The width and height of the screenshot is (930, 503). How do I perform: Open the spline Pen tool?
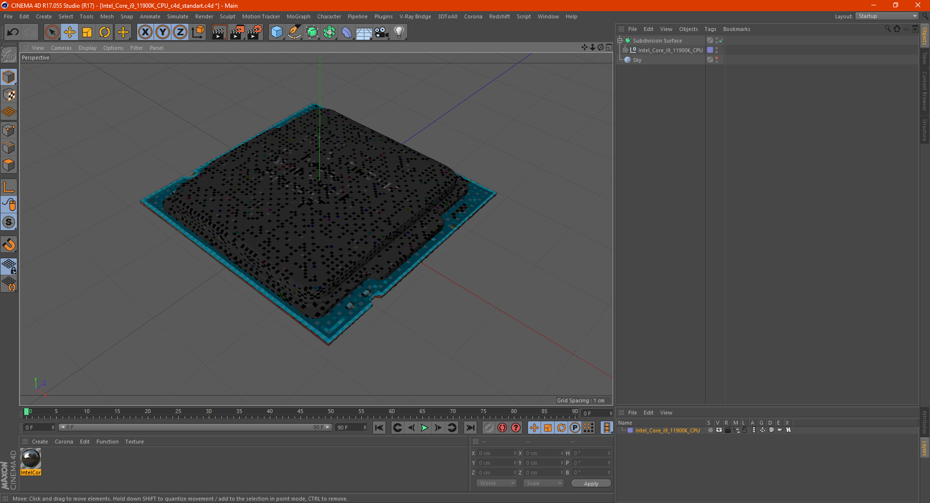coord(294,32)
